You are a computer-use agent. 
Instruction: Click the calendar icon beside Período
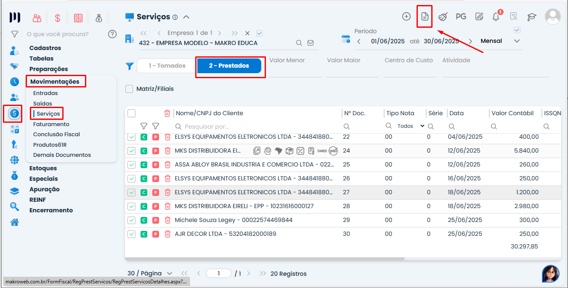345,40
